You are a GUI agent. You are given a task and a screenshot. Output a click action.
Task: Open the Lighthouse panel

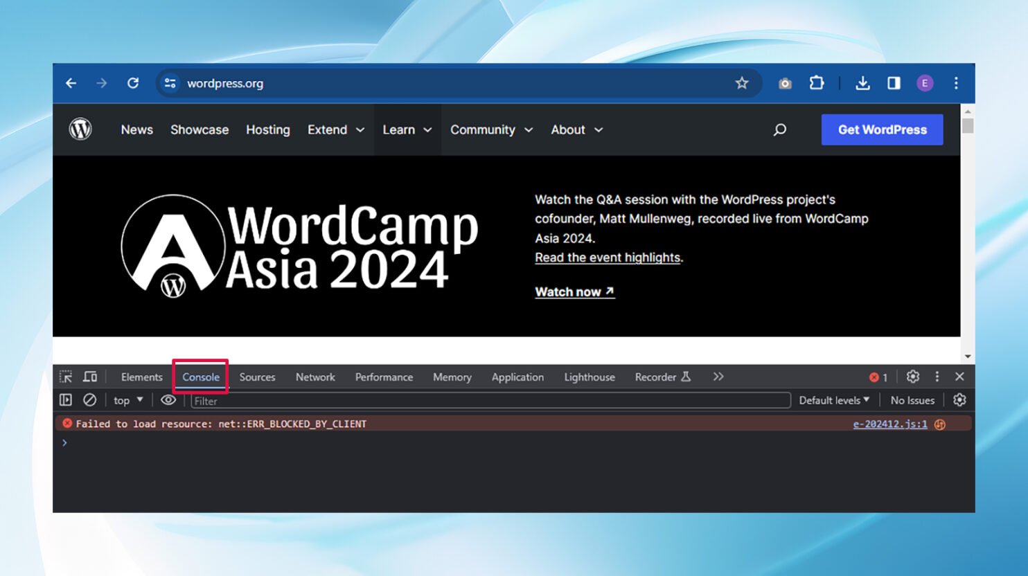[x=589, y=377]
